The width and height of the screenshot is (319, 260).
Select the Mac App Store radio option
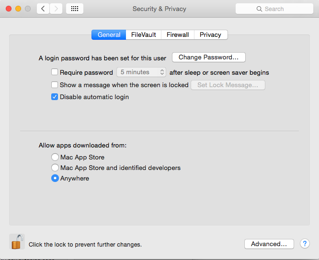pyautogui.click(x=55, y=157)
